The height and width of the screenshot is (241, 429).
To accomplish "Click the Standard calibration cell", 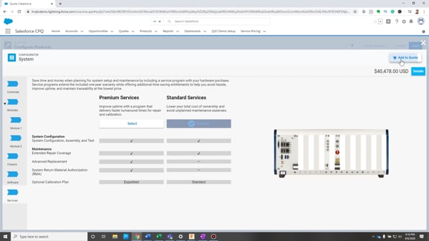I will click(x=198, y=182).
